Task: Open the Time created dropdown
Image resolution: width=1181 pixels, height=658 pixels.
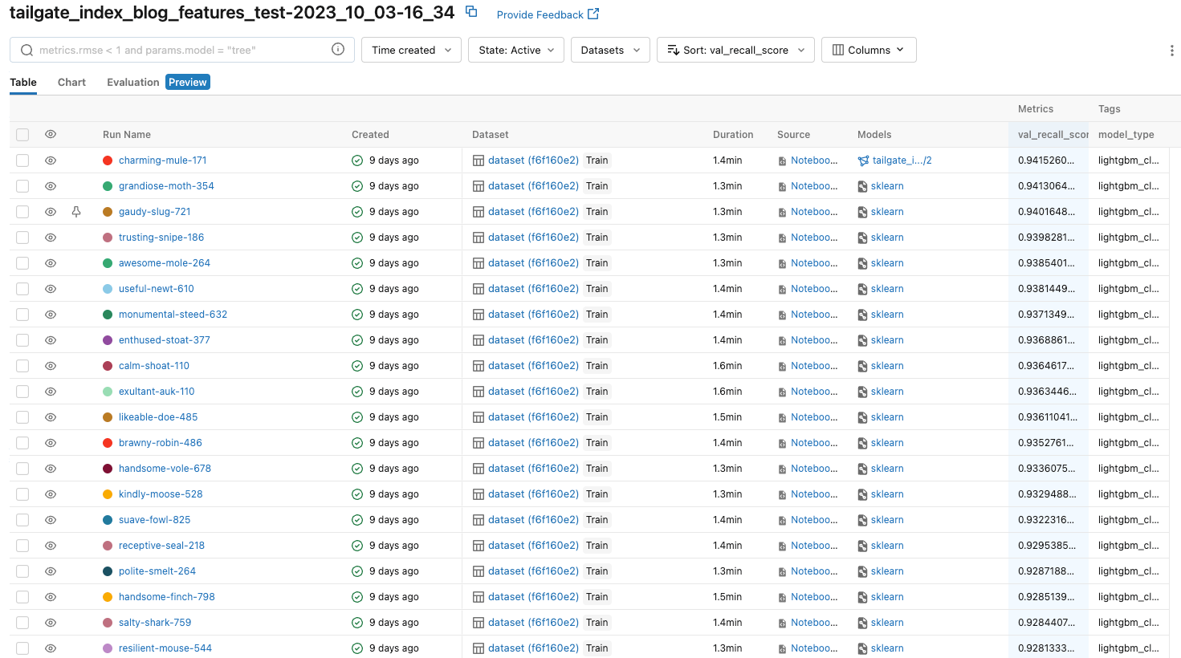Action: pos(411,50)
